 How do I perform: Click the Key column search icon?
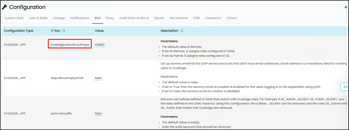pos(64,31)
